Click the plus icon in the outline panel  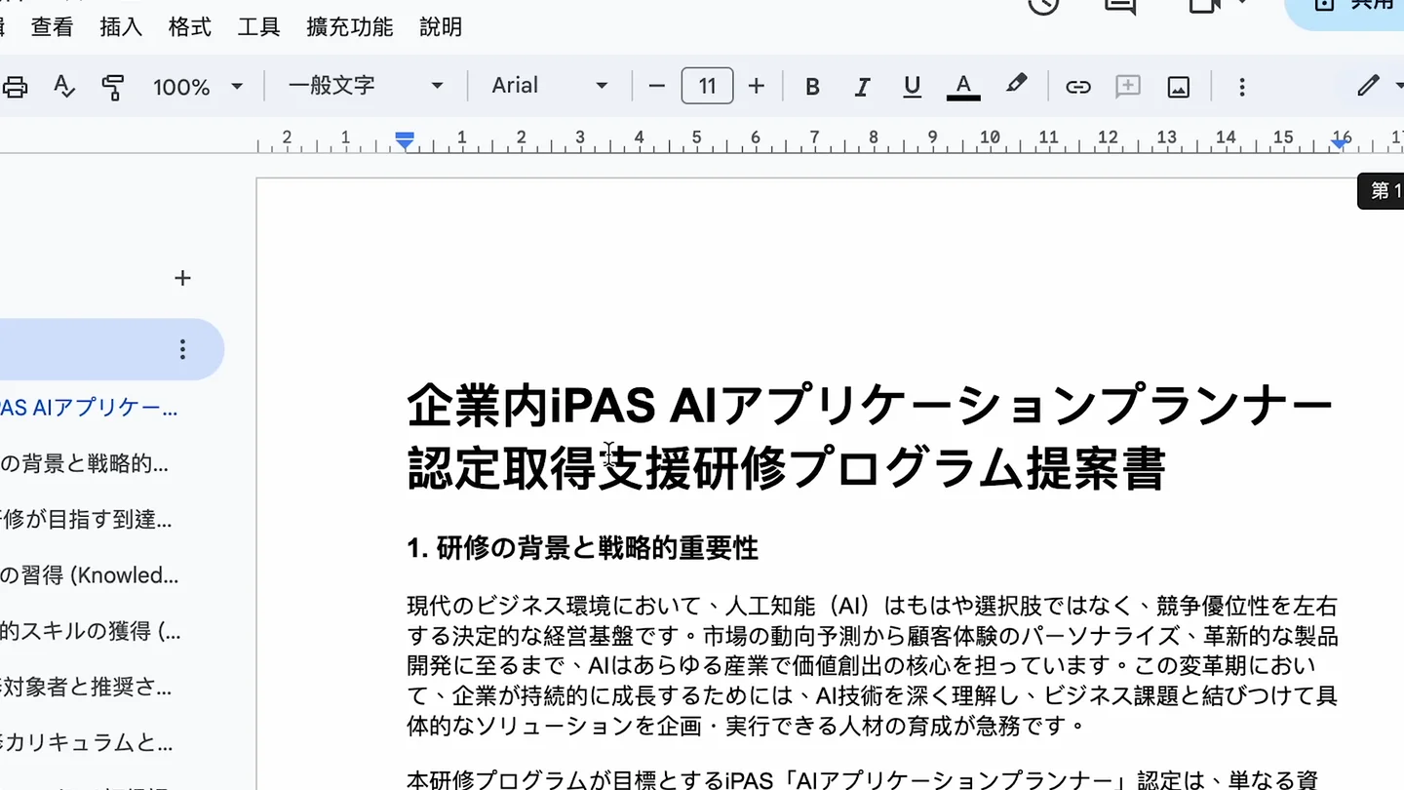(x=182, y=278)
